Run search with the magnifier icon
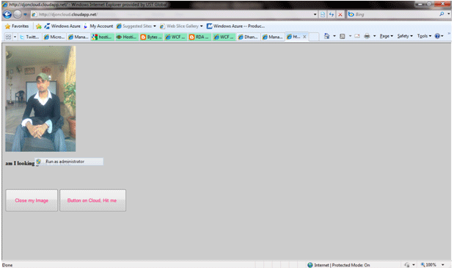The width and height of the screenshot is (454, 268). [442, 14]
